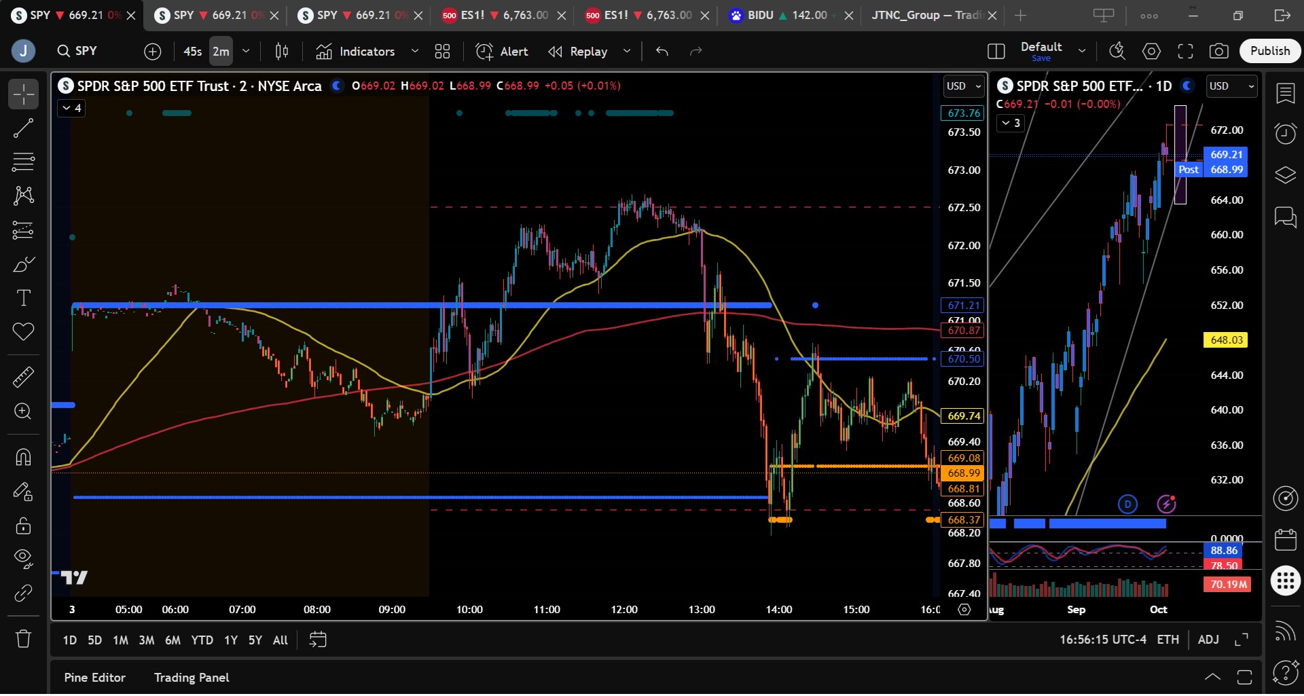Open the time interval dropdown
The width and height of the screenshot is (1304, 696).
[x=246, y=51]
